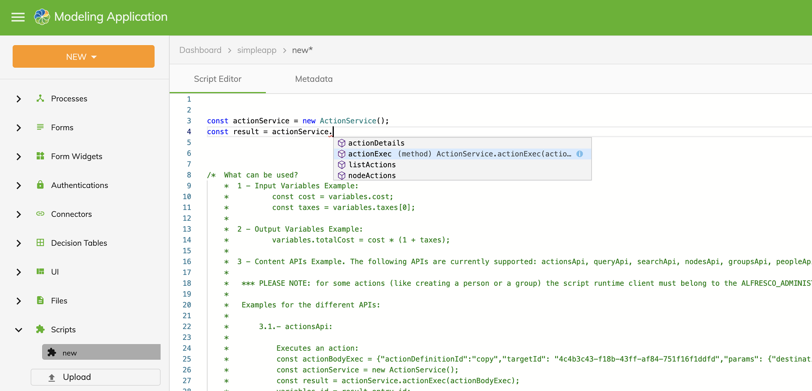
Task: Click the Upload button
Action: tap(95, 377)
